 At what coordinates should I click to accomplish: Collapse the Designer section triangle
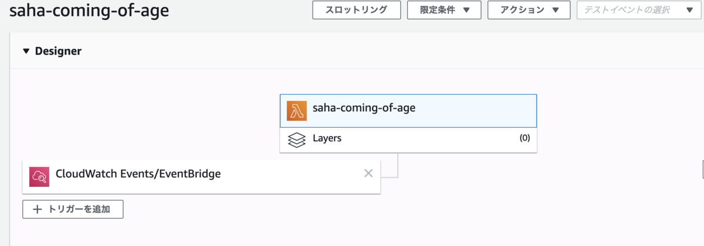[x=26, y=51]
